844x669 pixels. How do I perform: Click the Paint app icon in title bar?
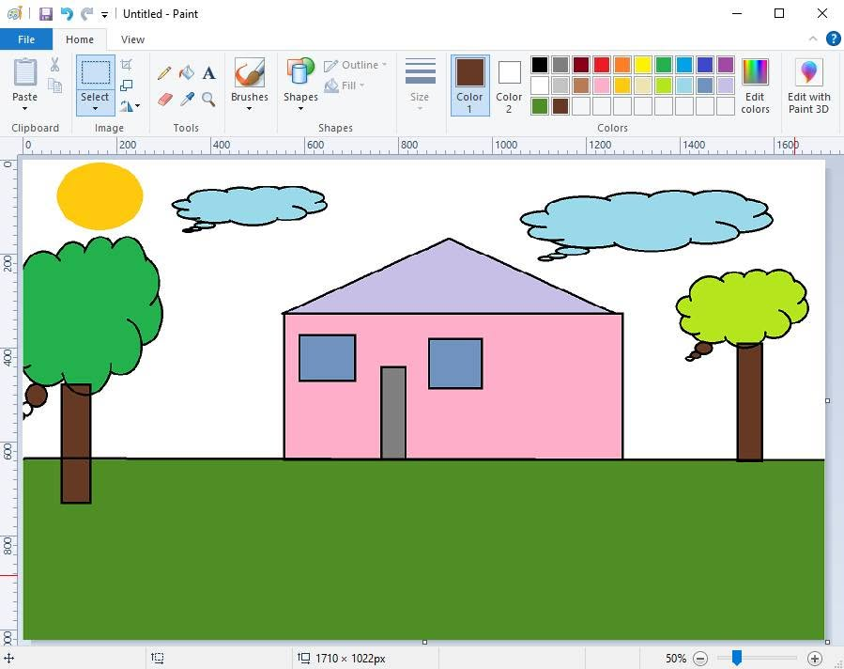(x=14, y=13)
